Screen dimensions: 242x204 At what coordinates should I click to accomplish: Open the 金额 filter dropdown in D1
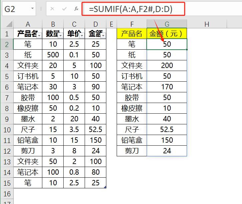tap(103, 36)
